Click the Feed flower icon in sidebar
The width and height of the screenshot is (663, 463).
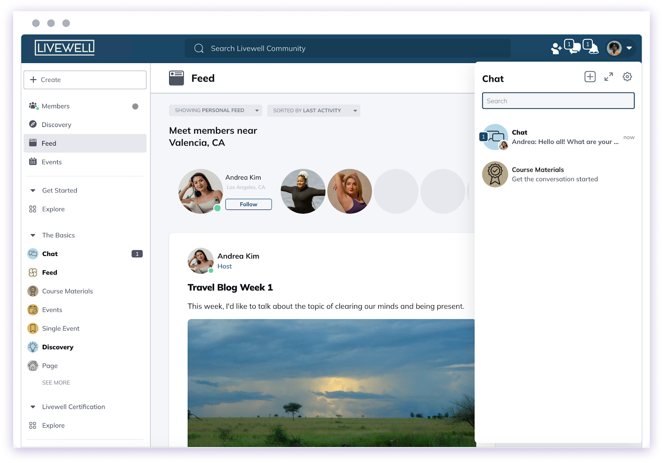(33, 272)
